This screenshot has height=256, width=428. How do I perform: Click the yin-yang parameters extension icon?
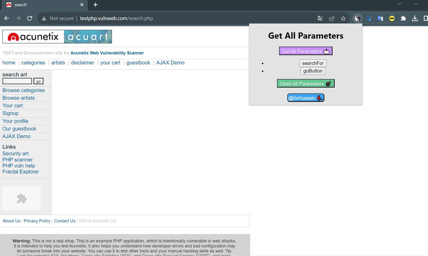point(357,18)
